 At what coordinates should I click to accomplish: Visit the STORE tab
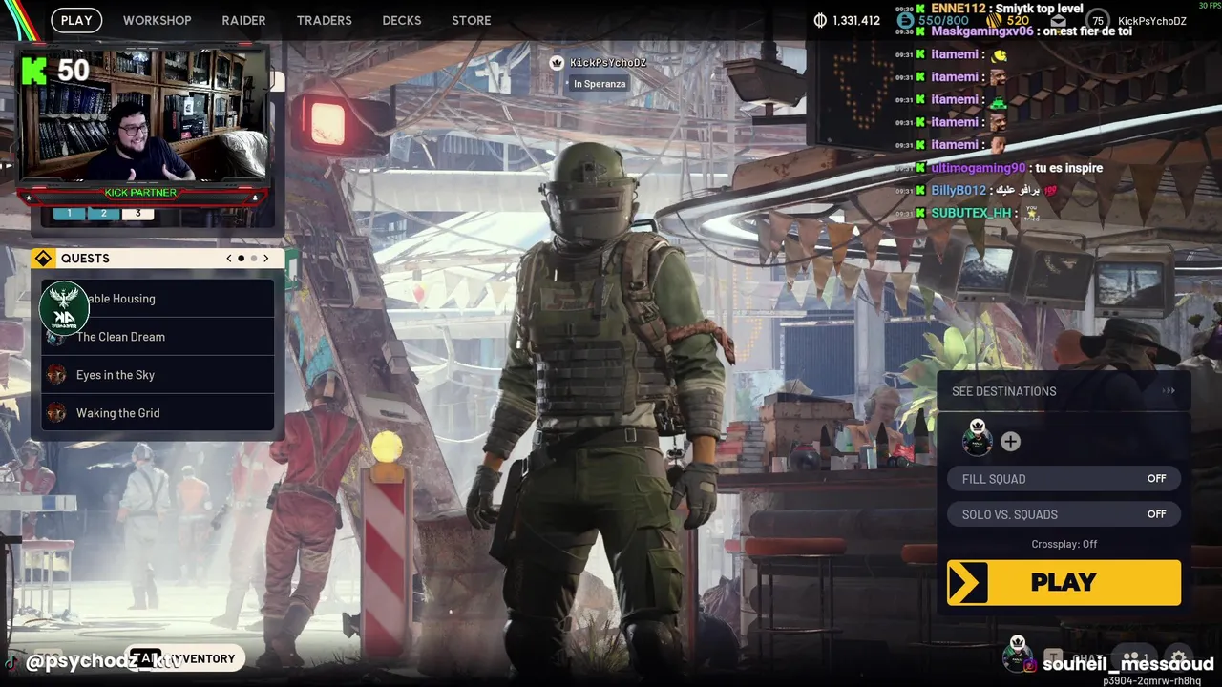[472, 20]
